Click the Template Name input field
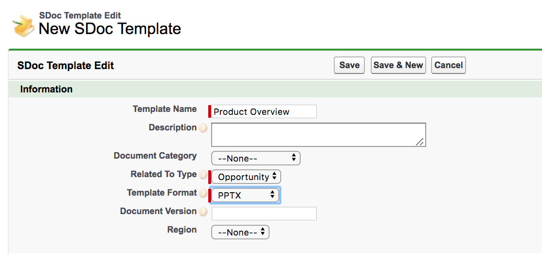Screen dimensions: 542x254 click(264, 111)
